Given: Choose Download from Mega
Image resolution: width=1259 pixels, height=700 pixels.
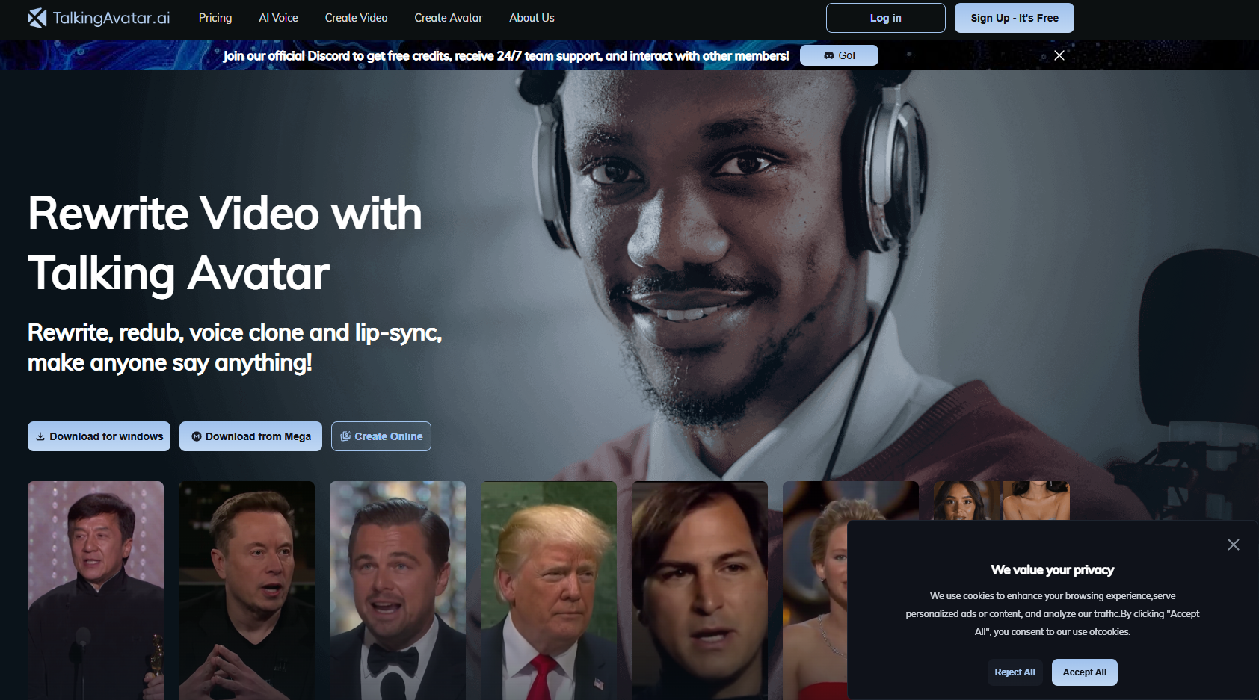Looking at the screenshot, I should 250,436.
